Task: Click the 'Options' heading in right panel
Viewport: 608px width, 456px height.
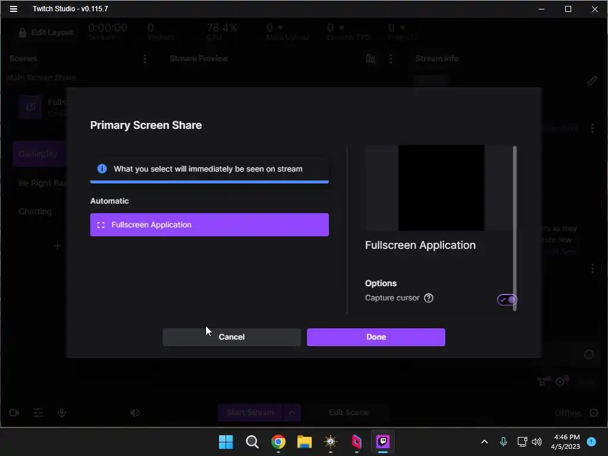Action: pyautogui.click(x=381, y=283)
